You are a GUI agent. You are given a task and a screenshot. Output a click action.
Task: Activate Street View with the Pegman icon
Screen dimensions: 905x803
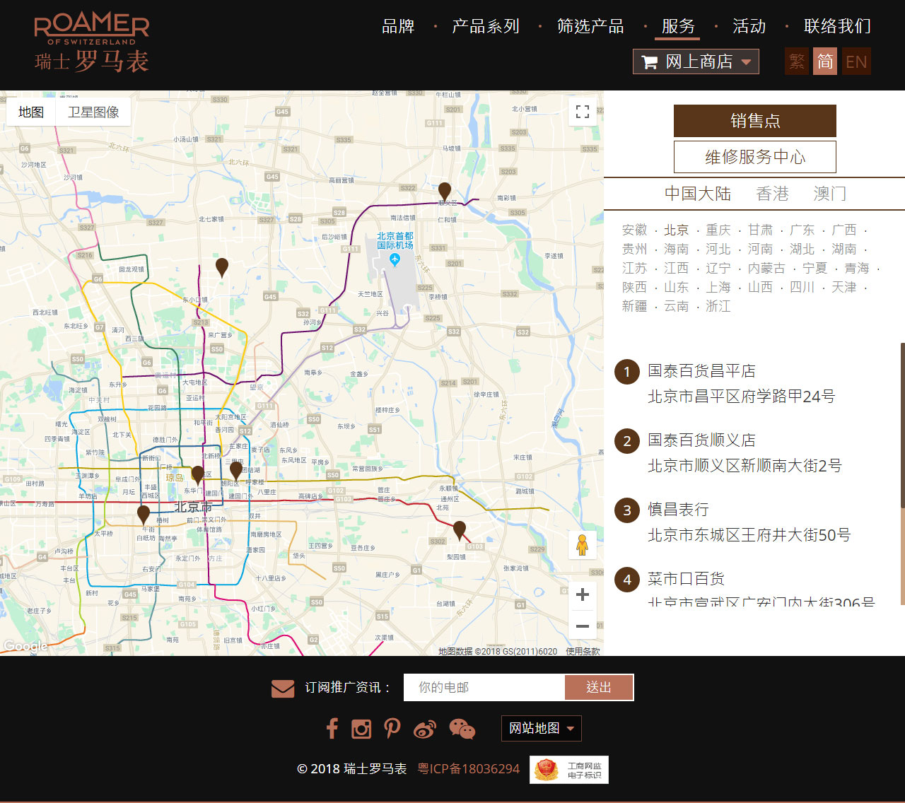(x=583, y=544)
